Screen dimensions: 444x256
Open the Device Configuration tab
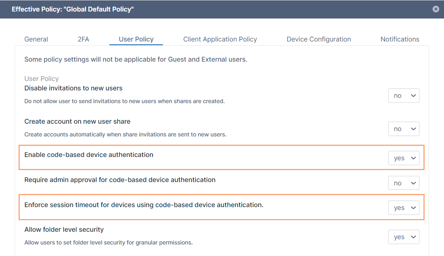tap(318, 39)
